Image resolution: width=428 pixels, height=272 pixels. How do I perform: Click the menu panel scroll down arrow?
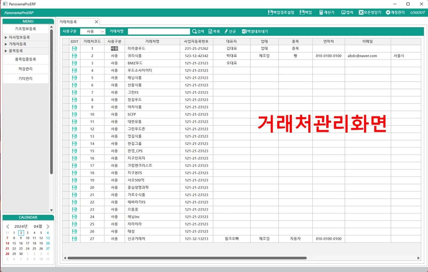(x=51, y=210)
